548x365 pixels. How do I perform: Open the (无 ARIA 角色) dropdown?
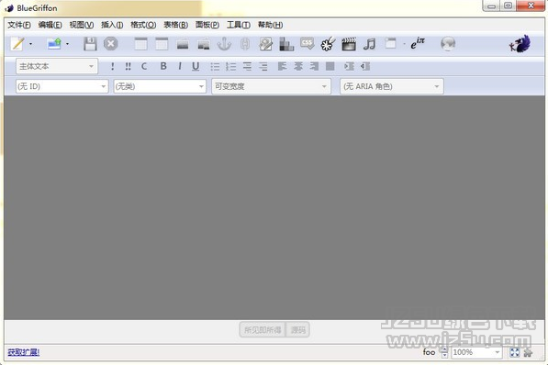392,86
